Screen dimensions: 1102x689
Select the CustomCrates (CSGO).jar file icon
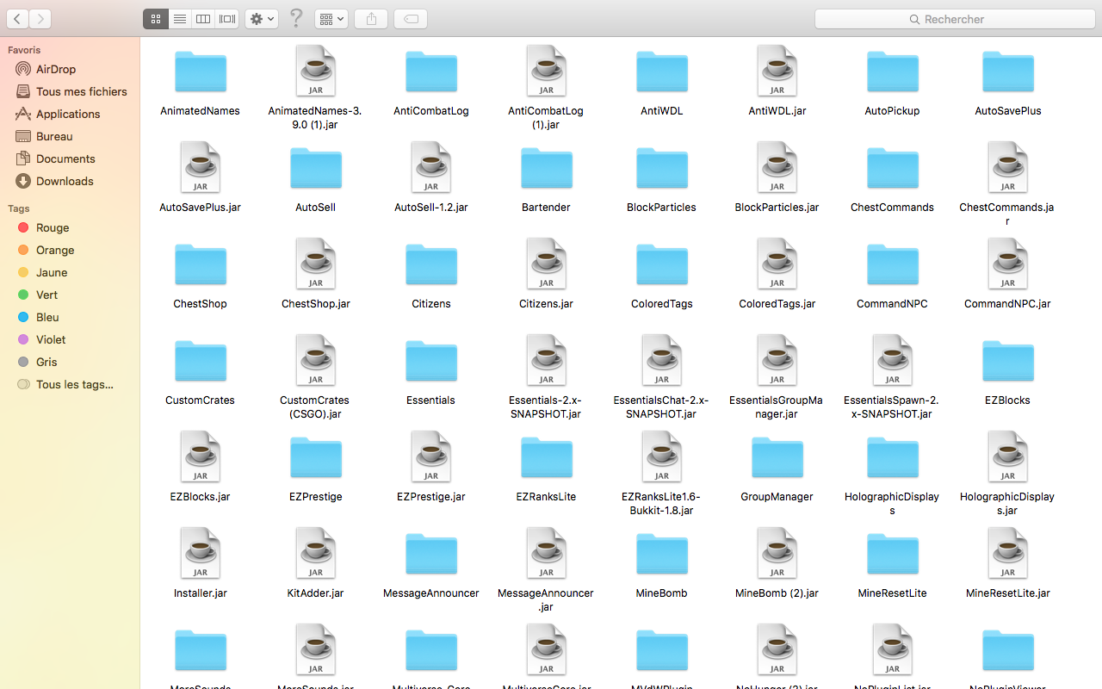[316, 360]
